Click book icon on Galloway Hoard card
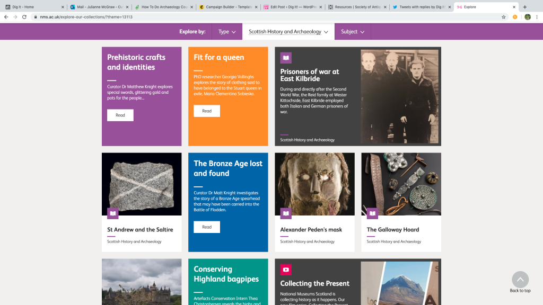543x305 pixels. click(x=372, y=213)
